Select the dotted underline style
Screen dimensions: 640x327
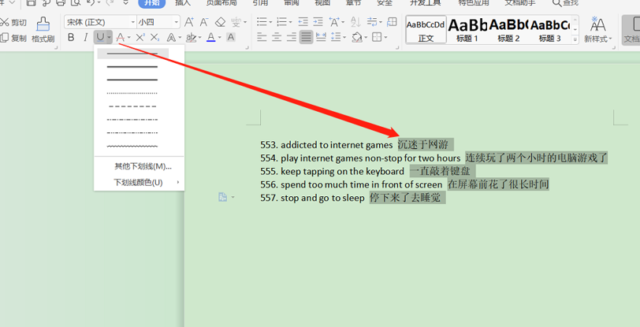[132, 94]
